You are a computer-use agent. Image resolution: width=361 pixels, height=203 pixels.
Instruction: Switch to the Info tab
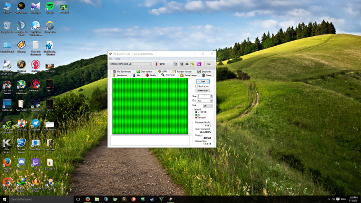[137, 75]
